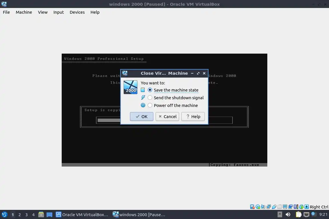The image size is (329, 219).
Task: Click the hard disk activity status icon
Action: click(252, 207)
